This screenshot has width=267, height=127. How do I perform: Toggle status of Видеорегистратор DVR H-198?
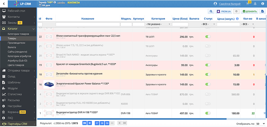point(208,113)
